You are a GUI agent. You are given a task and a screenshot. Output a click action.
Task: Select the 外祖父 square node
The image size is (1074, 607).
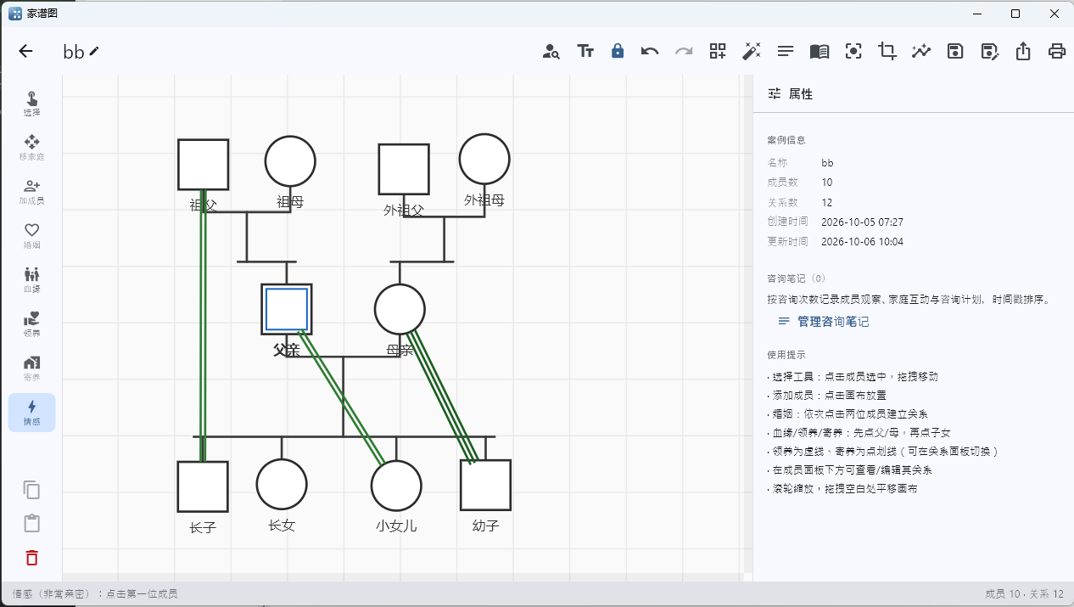[x=403, y=169]
